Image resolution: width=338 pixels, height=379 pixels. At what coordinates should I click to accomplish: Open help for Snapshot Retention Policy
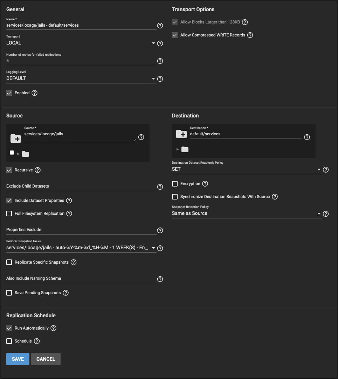click(x=326, y=214)
